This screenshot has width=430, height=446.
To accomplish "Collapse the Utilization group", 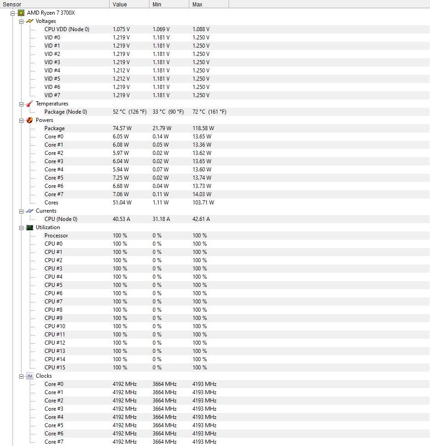I will [x=22, y=227].
